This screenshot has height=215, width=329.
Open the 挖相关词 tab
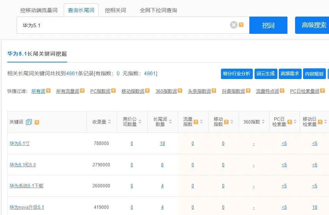coord(115,10)
